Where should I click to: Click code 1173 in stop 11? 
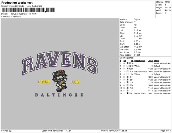point(150,91)
